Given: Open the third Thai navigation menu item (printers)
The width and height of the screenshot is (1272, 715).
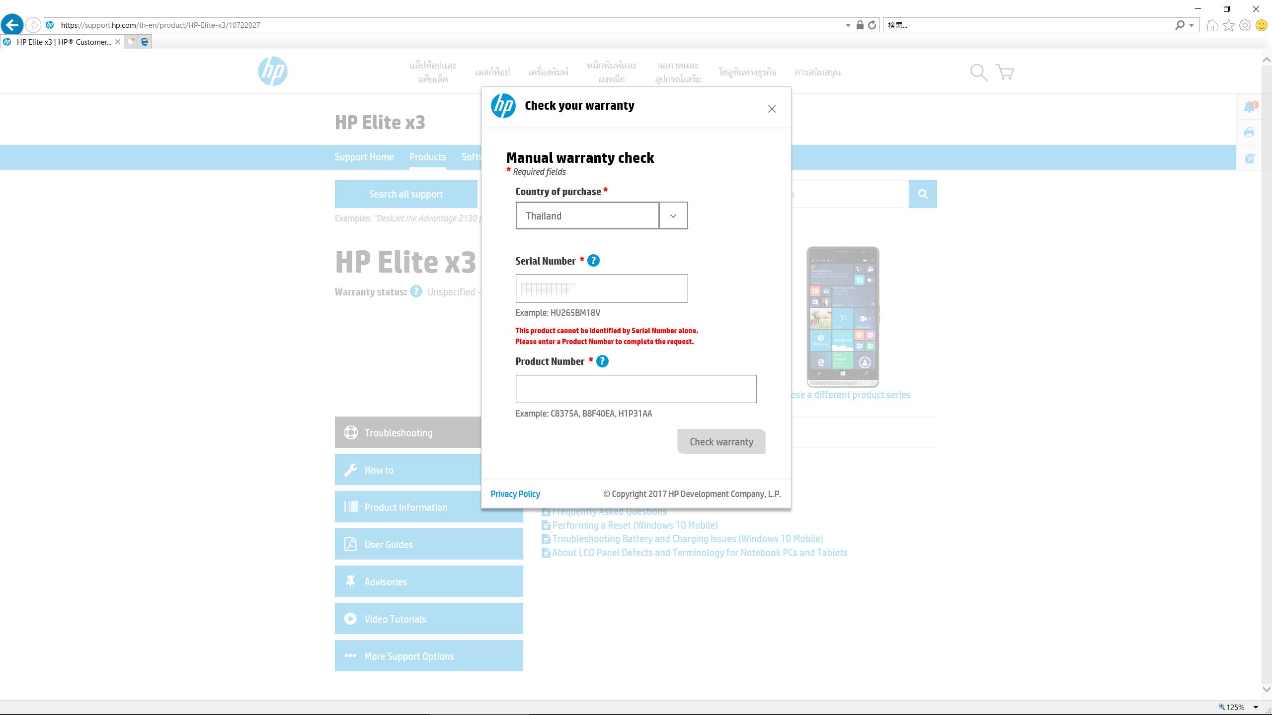Looking at the screenshot, I should click(x=548, y=72).
